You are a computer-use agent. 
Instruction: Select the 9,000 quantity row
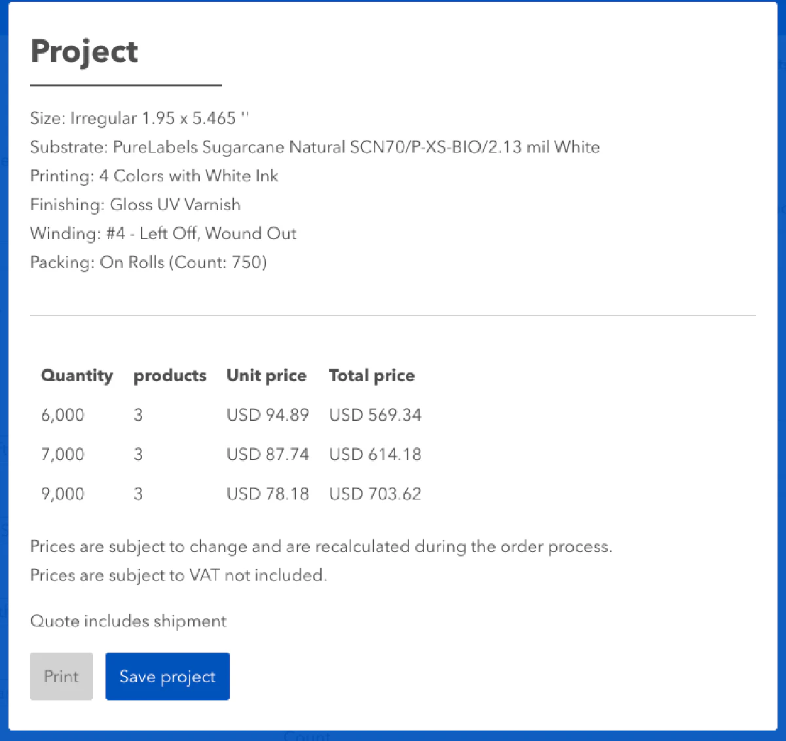[63, 494]
